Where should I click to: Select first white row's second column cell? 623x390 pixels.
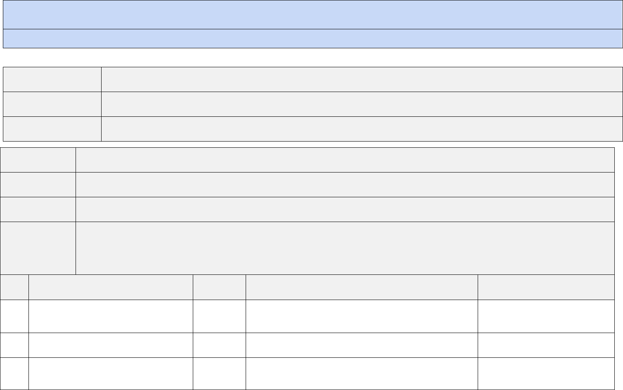(111, 316)
